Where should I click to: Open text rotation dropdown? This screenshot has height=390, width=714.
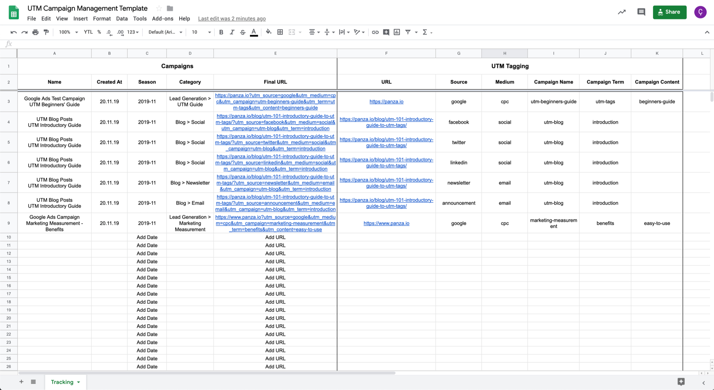[x=359, y=32]
